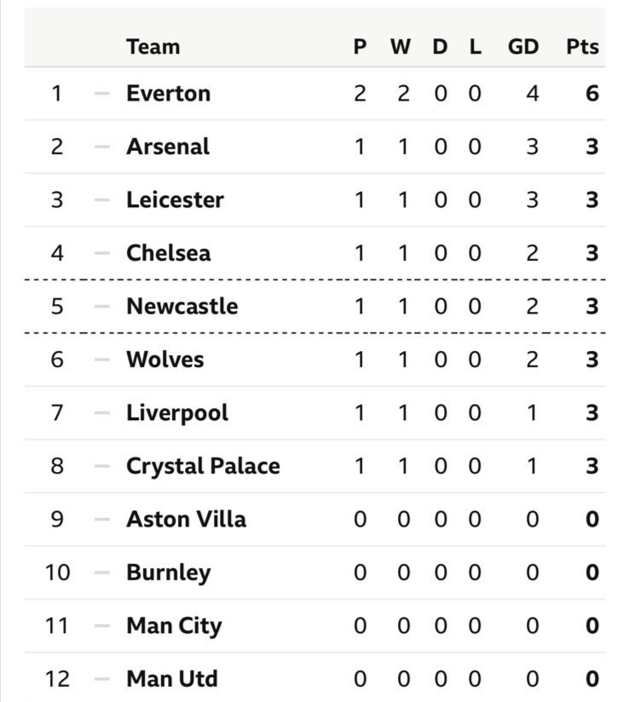629x702 pixels.
Task: Click the Man Utd team name
Action: [171, 679]
